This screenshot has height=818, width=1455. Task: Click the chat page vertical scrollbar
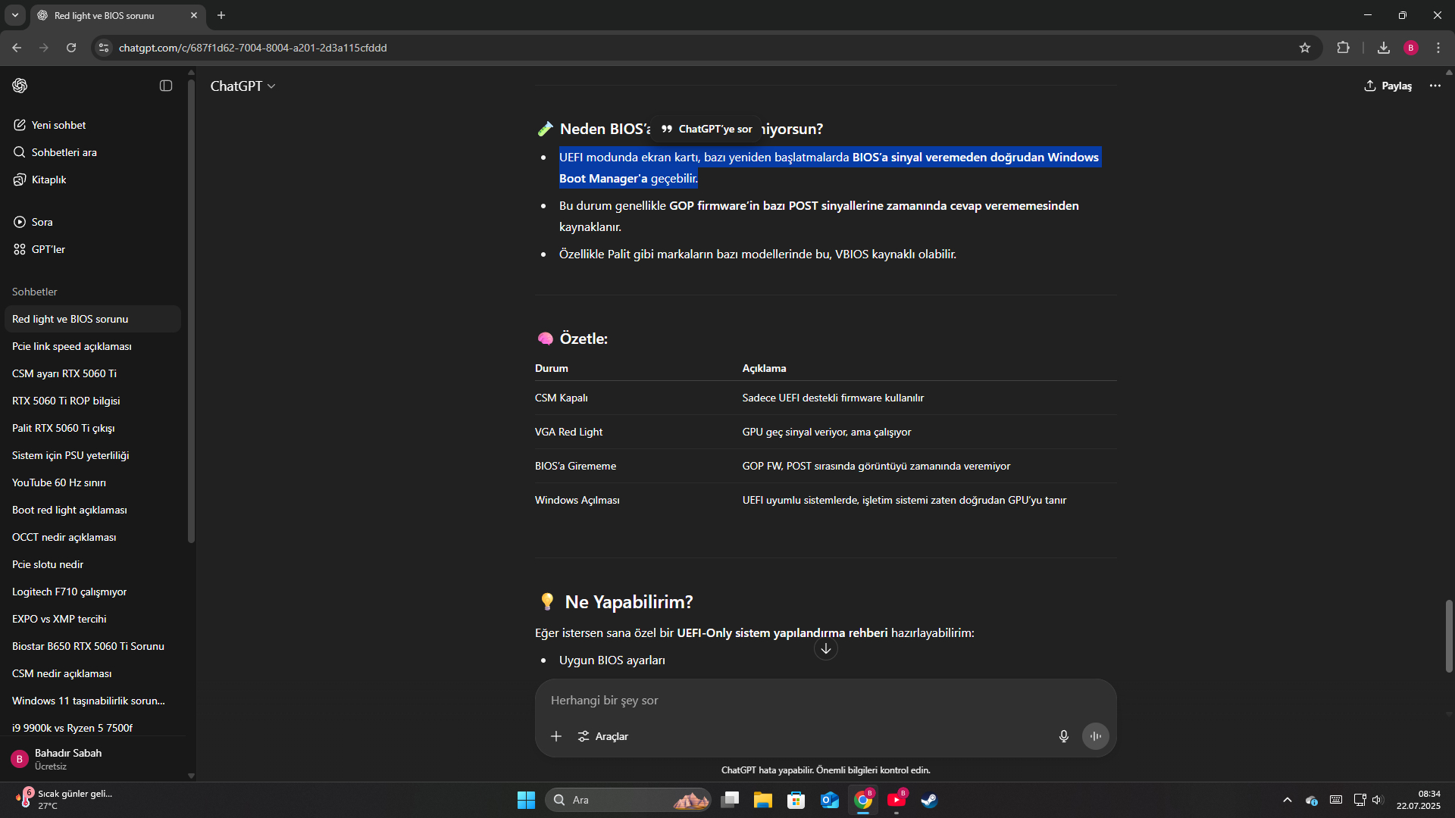click(1449, 636)
